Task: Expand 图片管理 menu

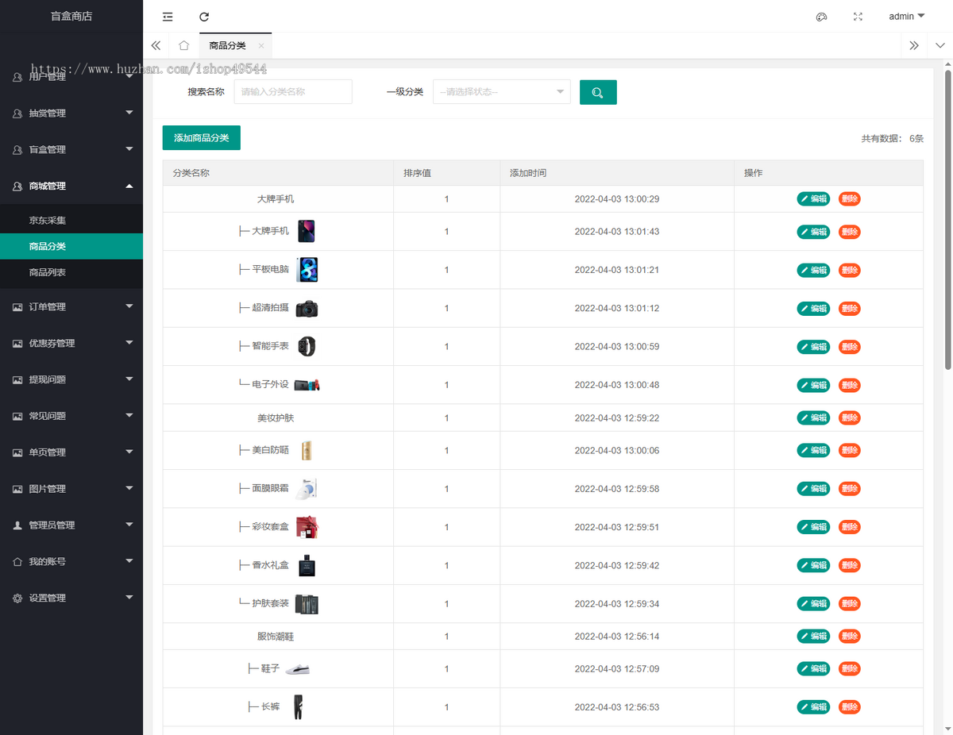Action: pos(71,489)
